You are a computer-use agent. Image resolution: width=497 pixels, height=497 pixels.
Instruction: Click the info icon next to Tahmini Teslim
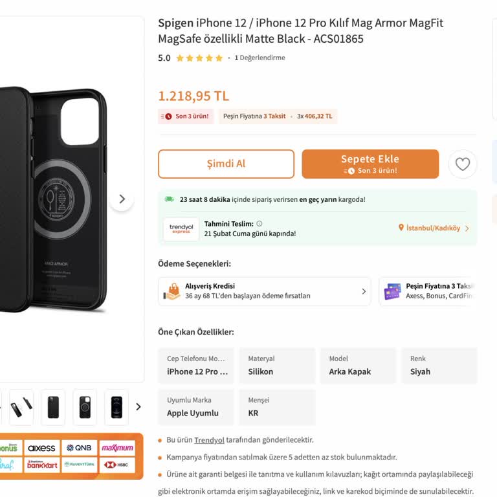click(x=260, y=224)
